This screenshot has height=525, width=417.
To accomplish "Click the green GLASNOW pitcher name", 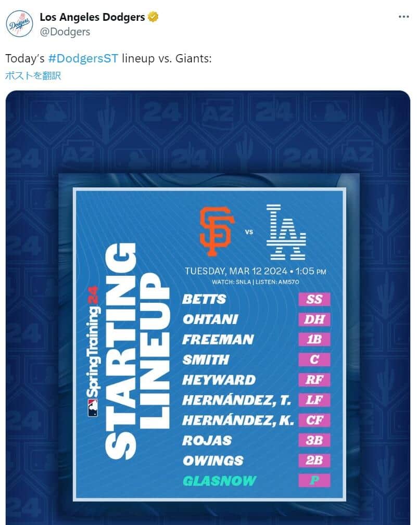I will 219,480.
